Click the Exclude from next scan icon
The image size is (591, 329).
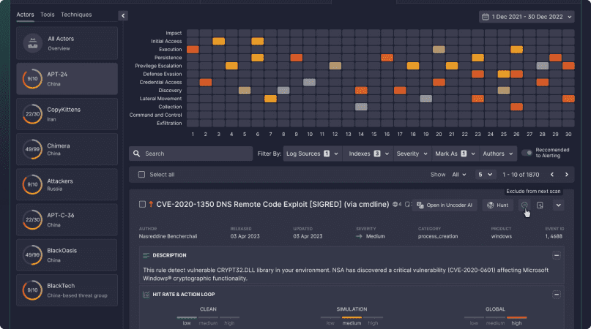pyautogui.click(x=525, y=205)
